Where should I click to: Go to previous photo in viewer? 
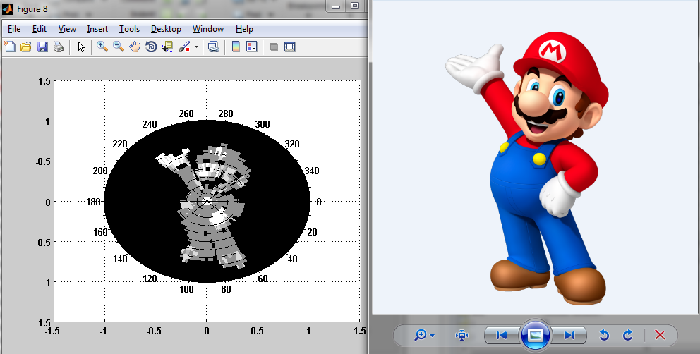pyautogui.click(x=502, y=335)
